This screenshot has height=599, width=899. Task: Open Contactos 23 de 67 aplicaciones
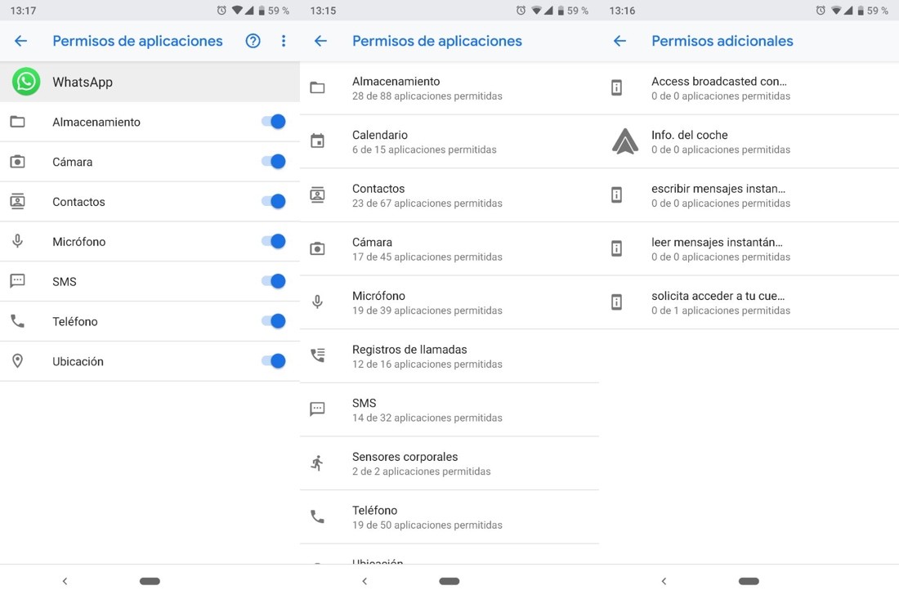449,195
